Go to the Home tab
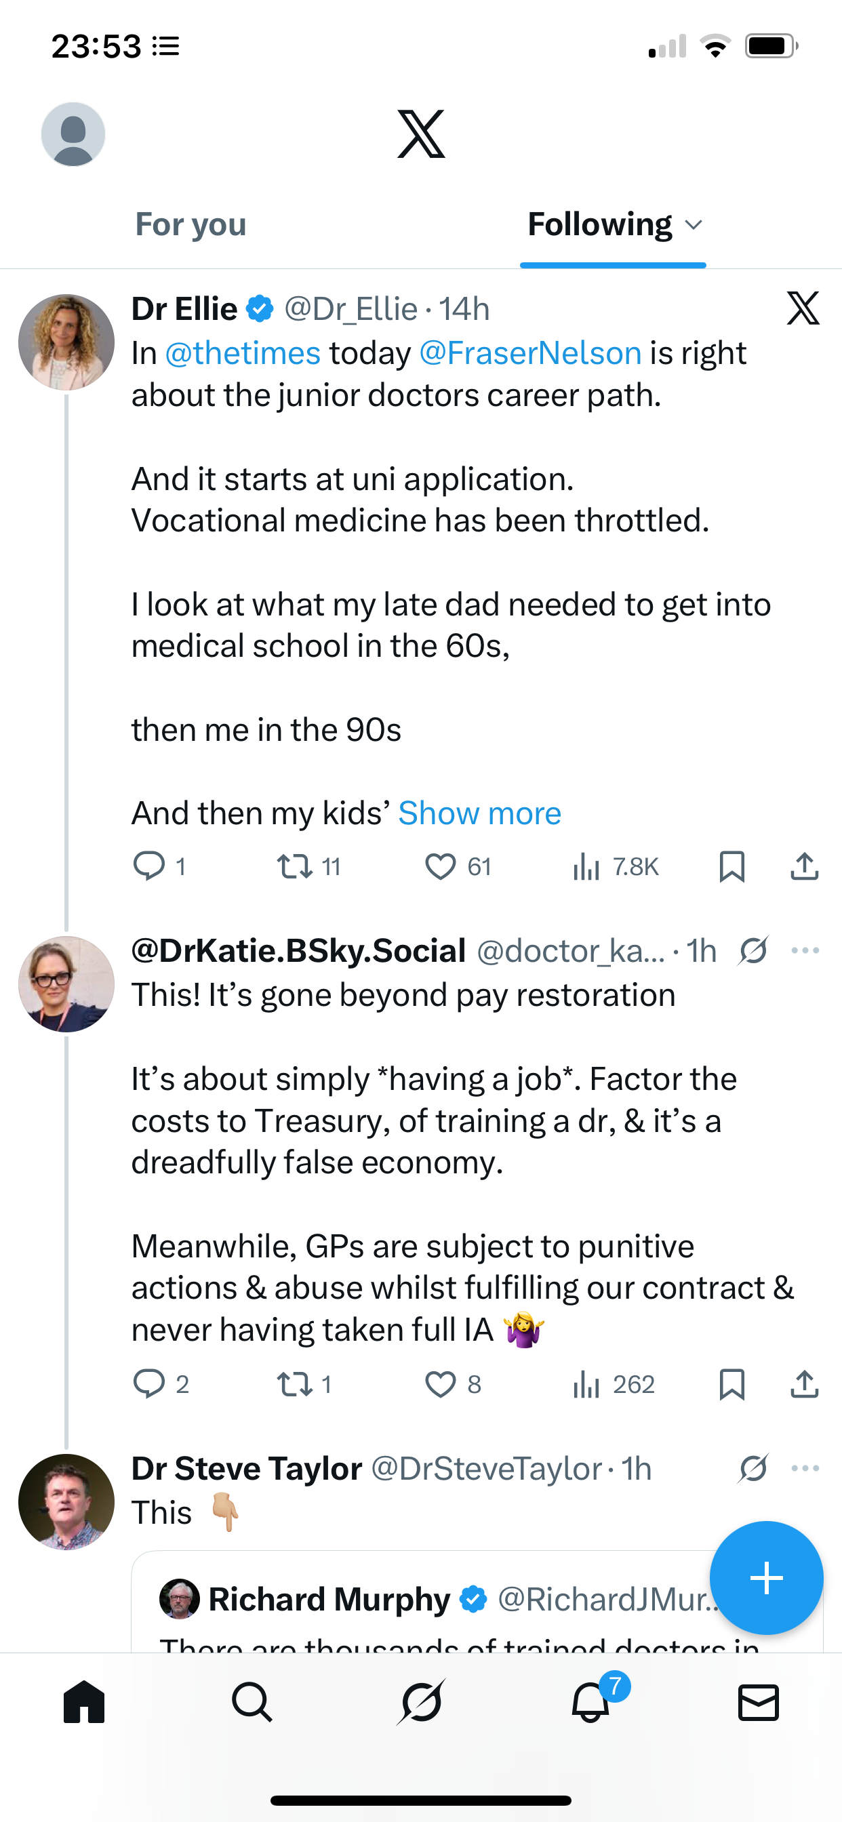842x1822 pixels. click(83, 1702)
